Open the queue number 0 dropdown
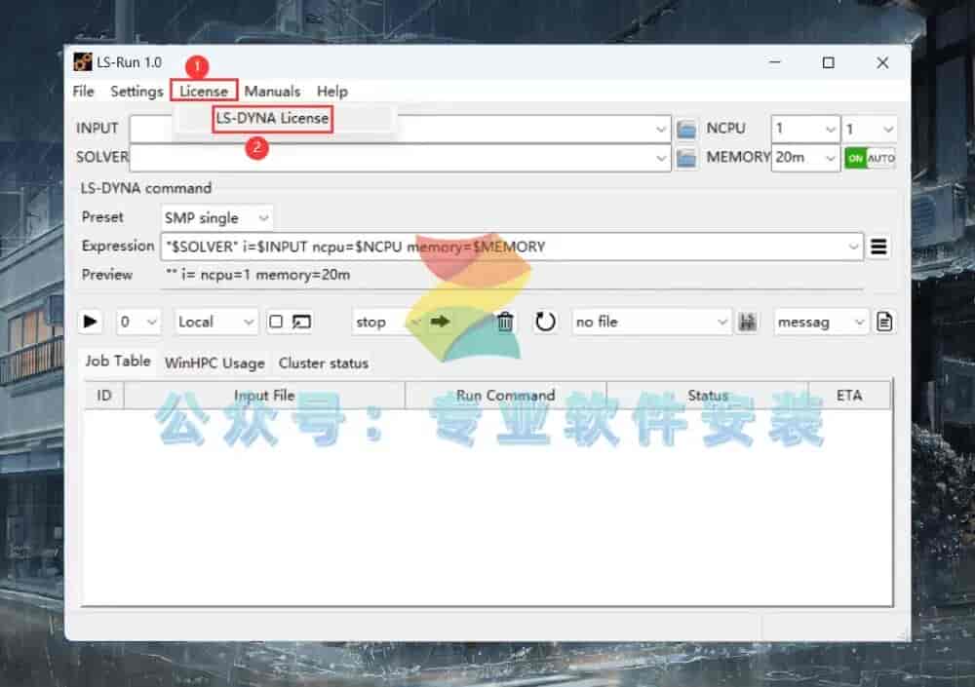 (x=138, y=322)
